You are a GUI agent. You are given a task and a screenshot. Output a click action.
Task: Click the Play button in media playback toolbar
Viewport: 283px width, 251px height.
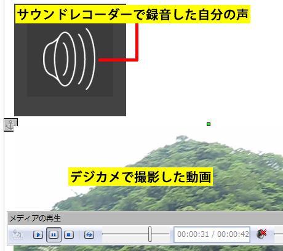38,234
